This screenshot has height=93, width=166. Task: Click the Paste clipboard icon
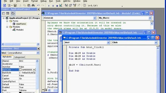coord(29,5)
